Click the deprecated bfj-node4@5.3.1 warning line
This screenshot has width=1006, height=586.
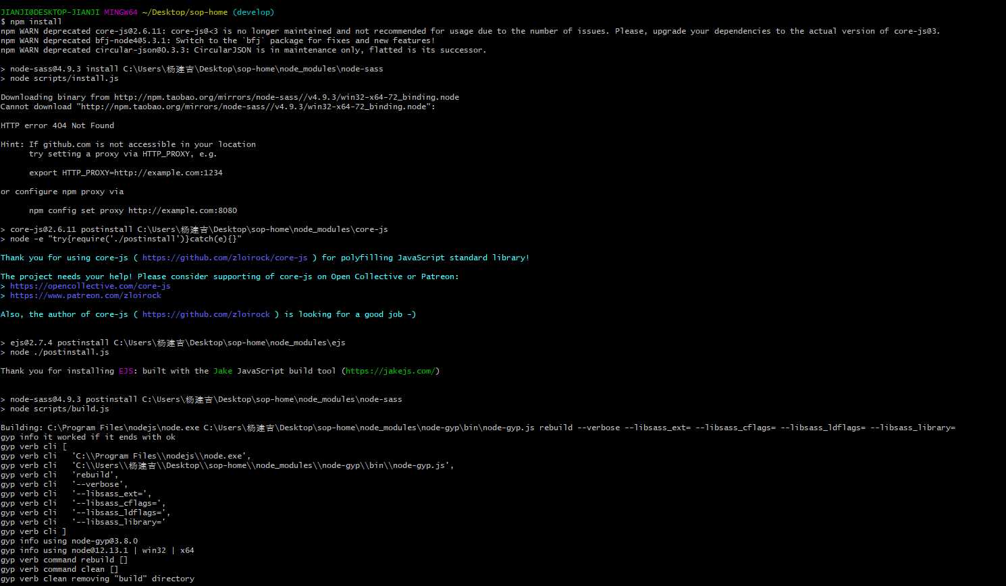(218, 40)
